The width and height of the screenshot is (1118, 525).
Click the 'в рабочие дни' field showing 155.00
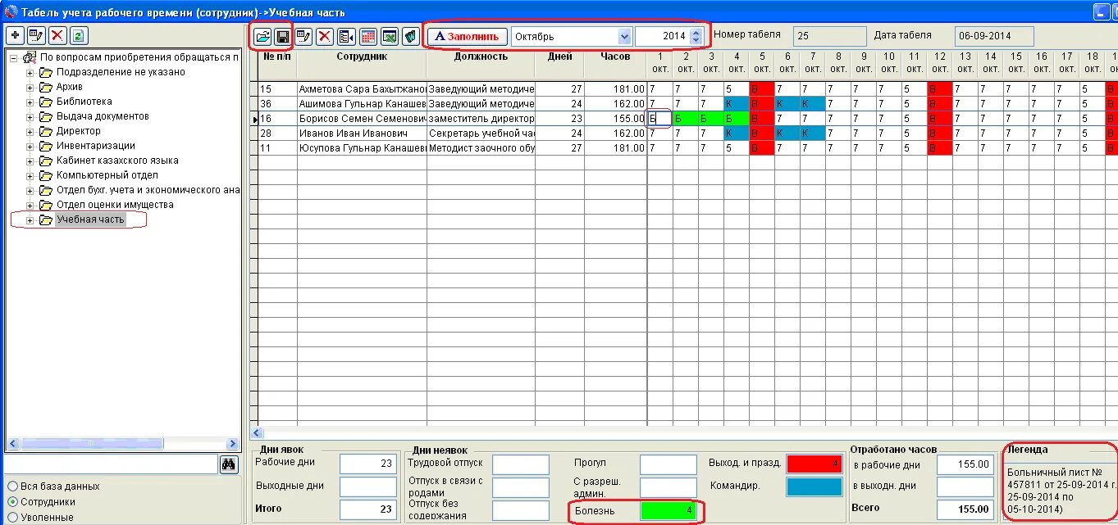(x=965, y=464)
